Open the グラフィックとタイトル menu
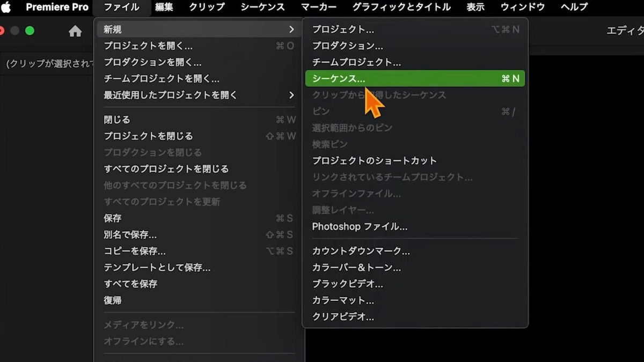The width and height of the screenshot is (644, 362). pos(401,7)
